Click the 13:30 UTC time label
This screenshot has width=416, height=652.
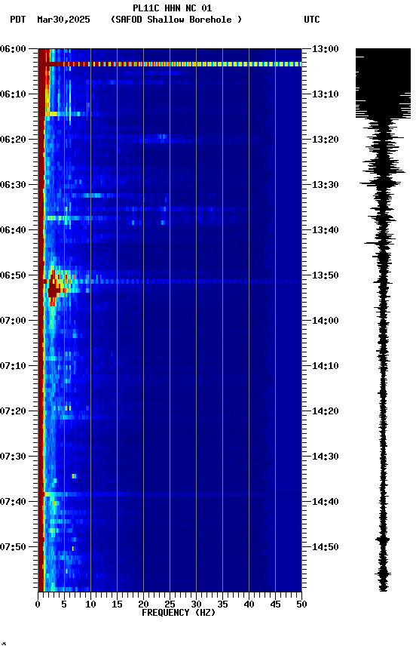(325, 185)
